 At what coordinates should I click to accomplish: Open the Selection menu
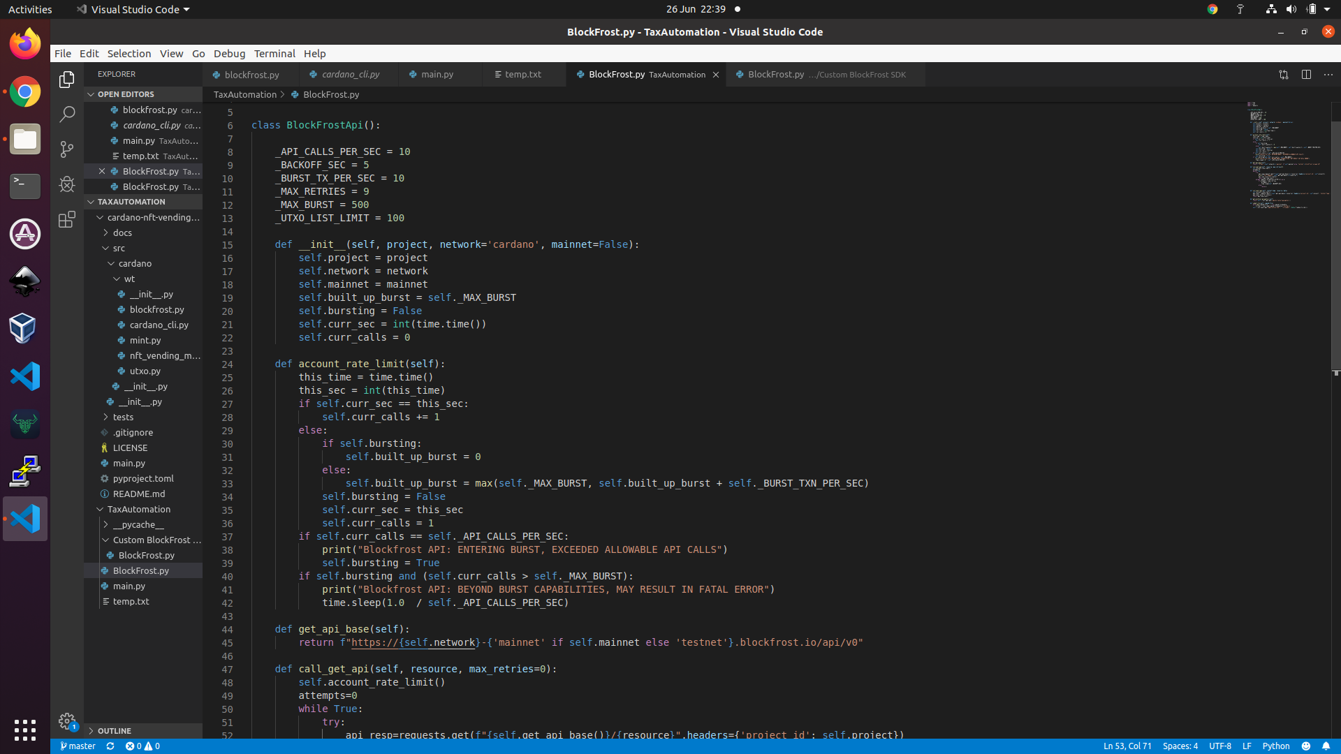129,54
